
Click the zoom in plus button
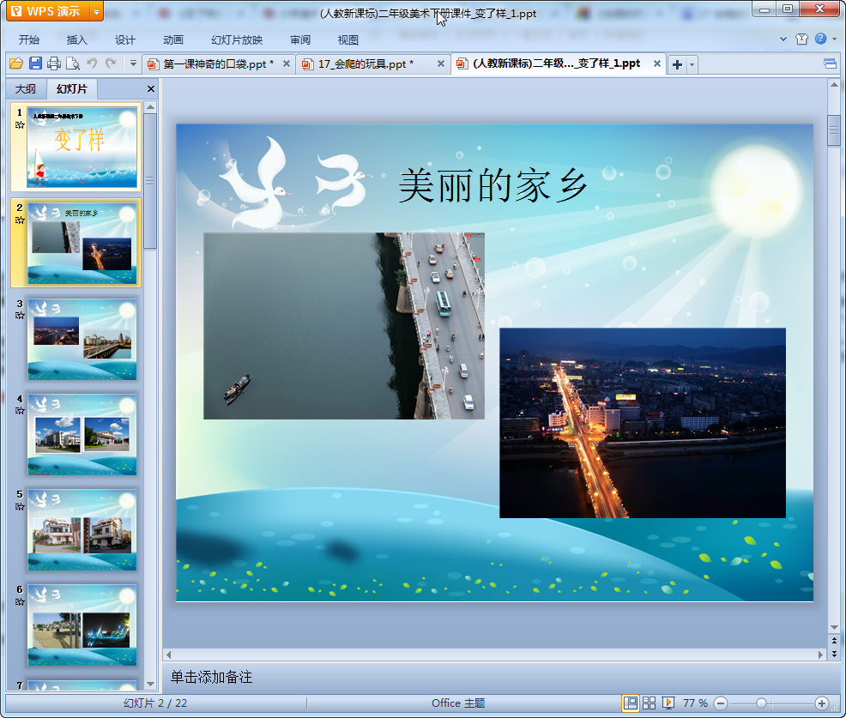[821, 703]
